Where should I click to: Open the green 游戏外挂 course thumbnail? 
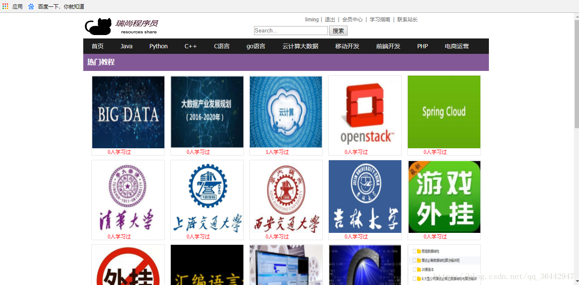point(444,197)
